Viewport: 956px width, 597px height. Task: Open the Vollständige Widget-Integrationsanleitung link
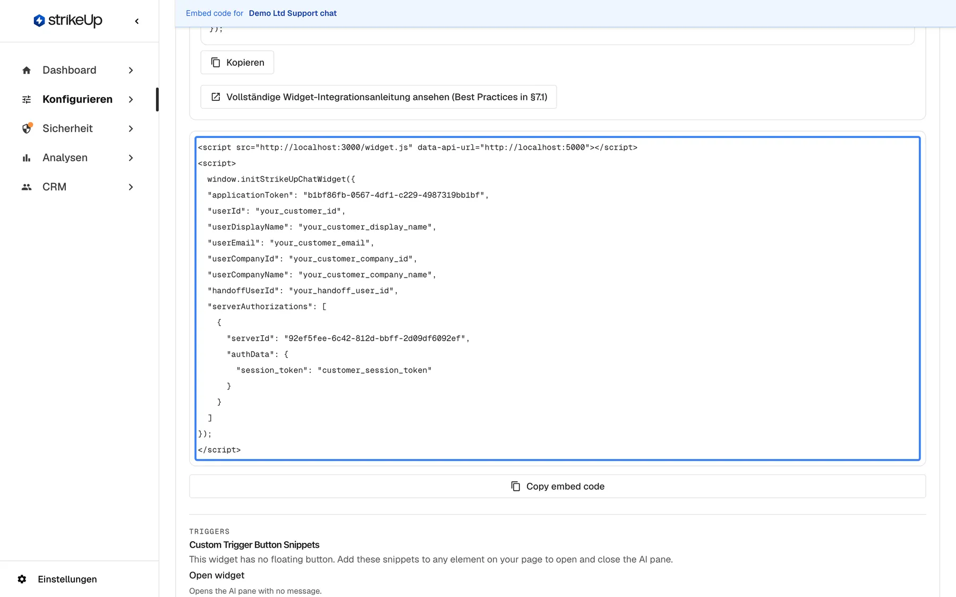[x=379, y=97]
